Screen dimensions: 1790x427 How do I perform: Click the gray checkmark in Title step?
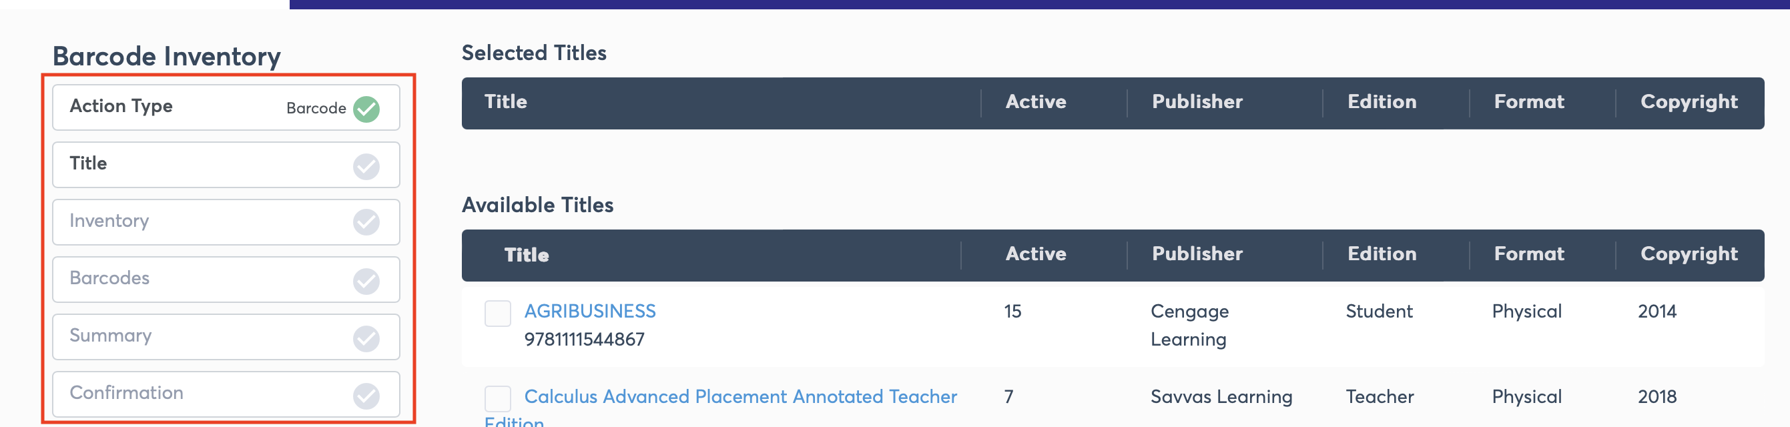(366, 167)
